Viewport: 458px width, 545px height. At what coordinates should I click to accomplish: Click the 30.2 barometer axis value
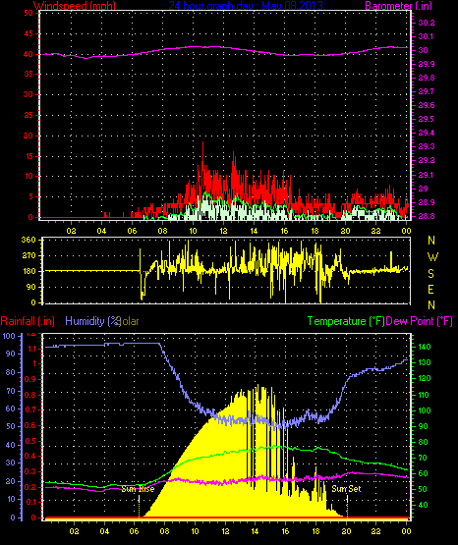(426, 23)
